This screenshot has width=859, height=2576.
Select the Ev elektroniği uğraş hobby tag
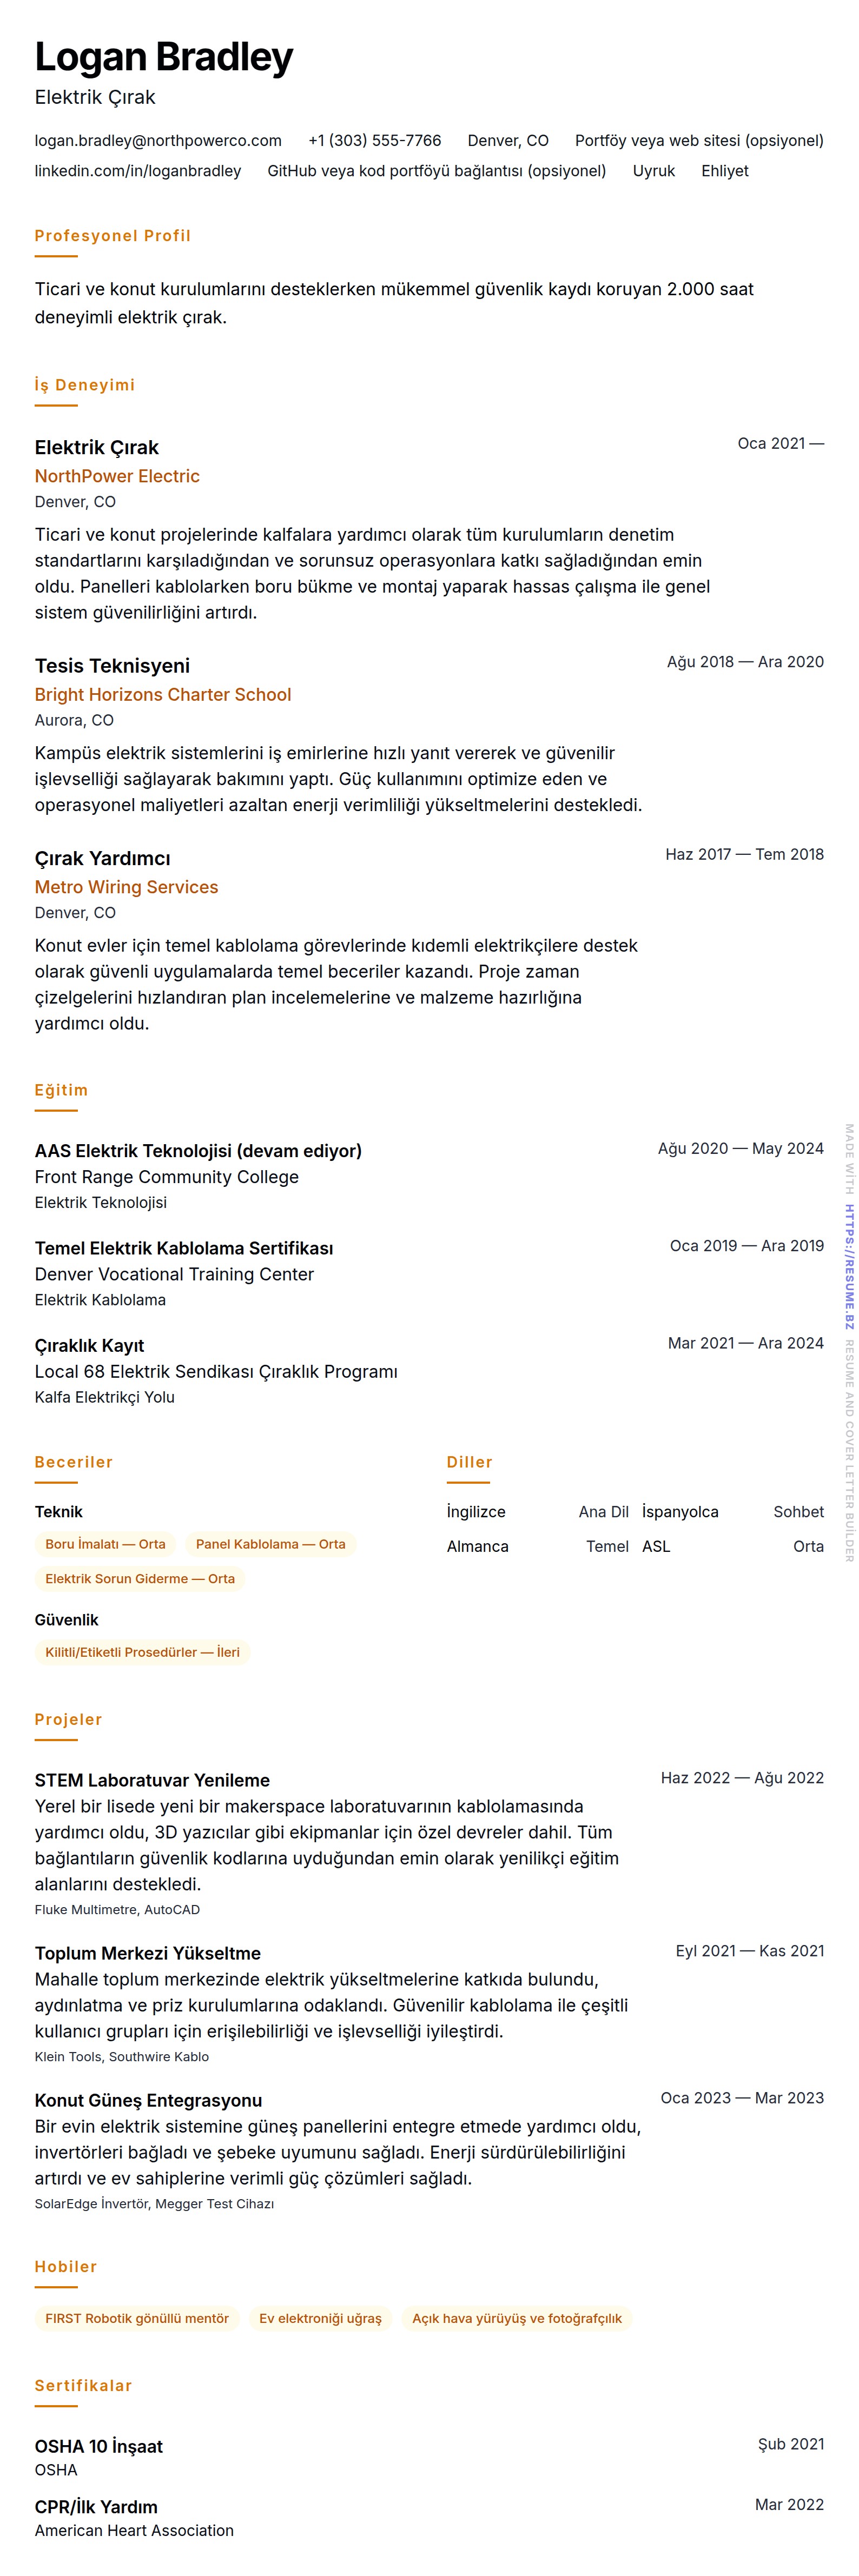320,2318
